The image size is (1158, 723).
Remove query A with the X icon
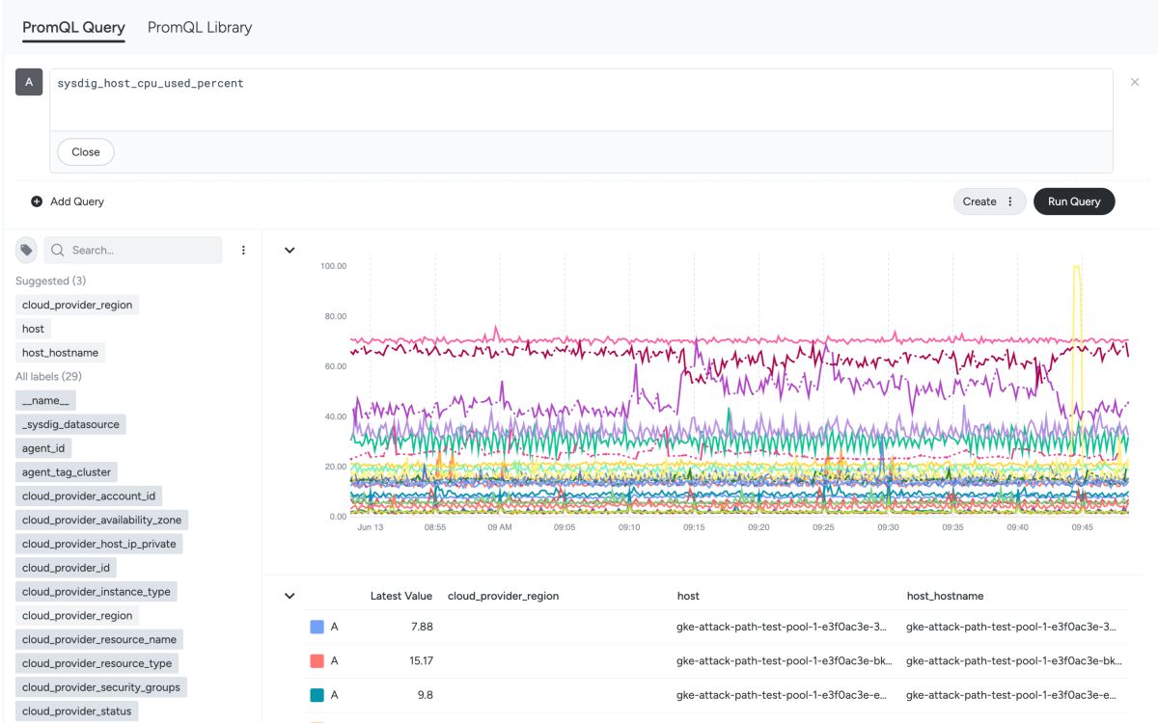pyautogui.click(x=1135, y=83)
